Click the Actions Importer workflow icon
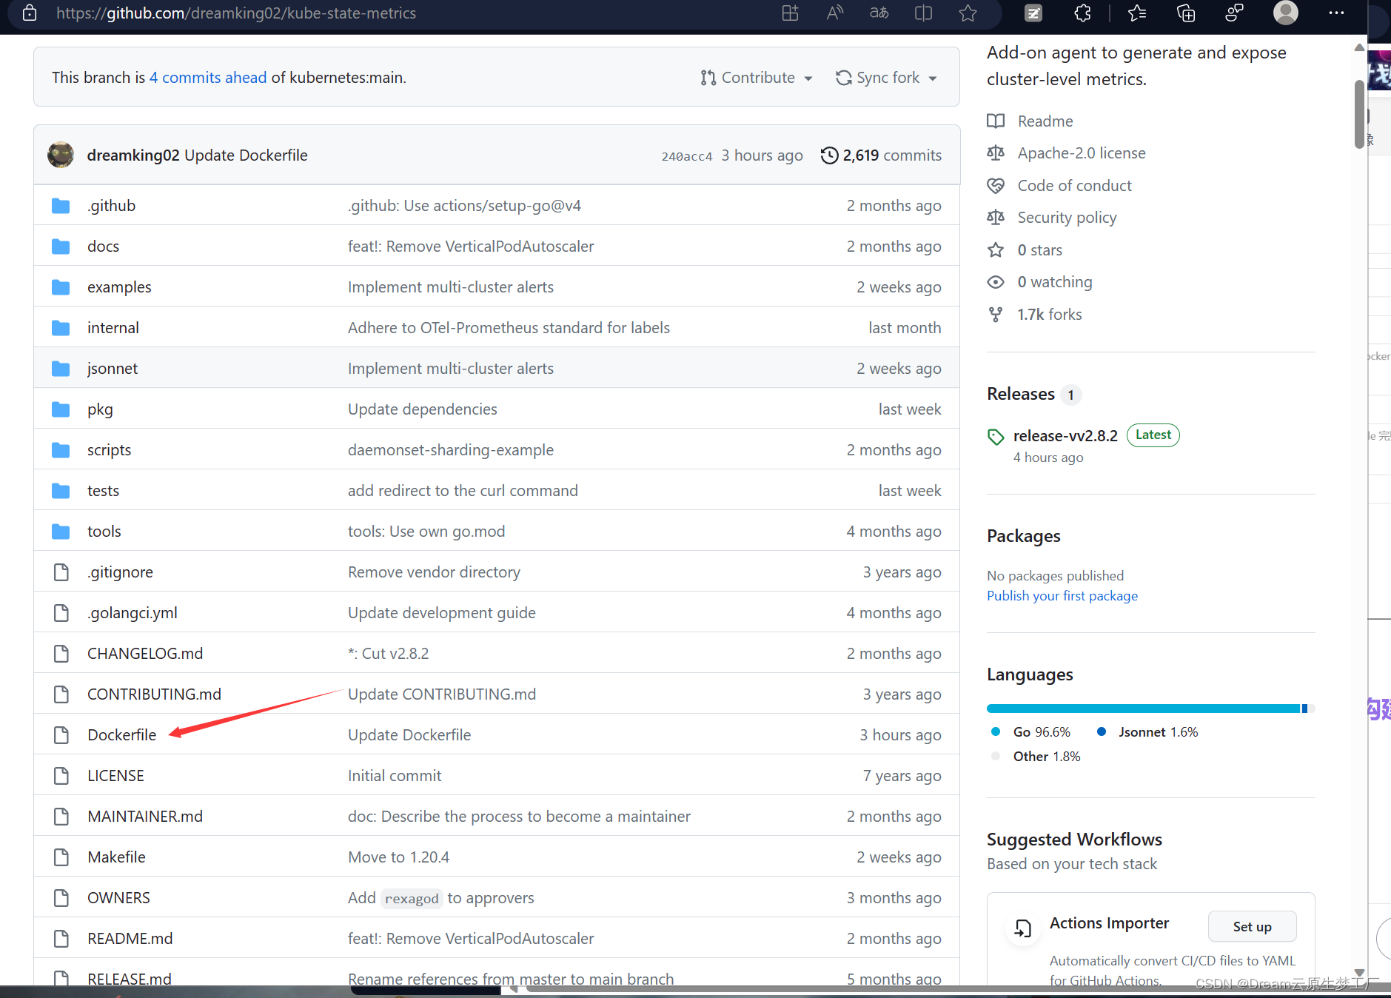 1022,928
